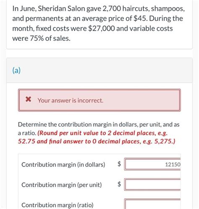Click the "Contribution margin (per unit)" label

tap(62, 185)
